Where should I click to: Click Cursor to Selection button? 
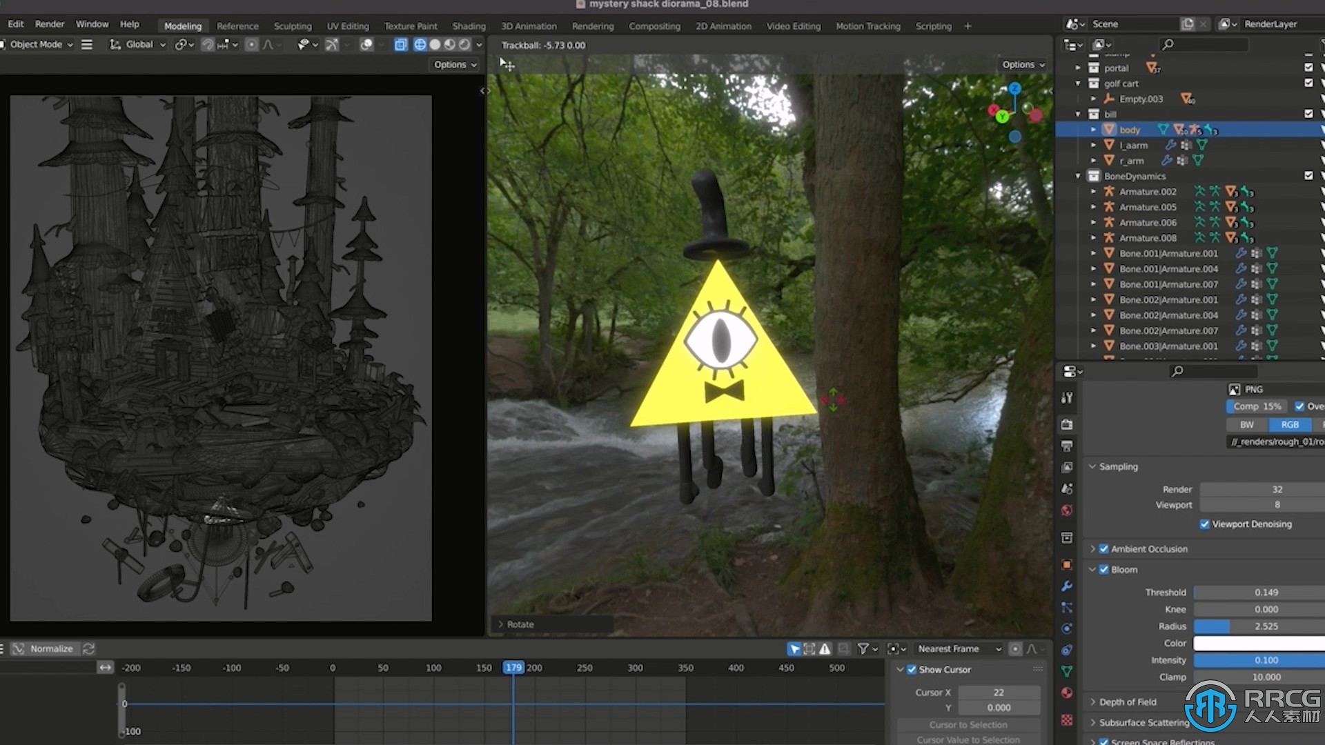[x=968, y=724]
